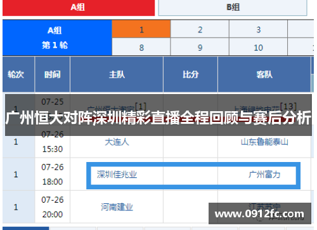Select round 10 in the round selector
The width and height of the screenshot is (317, 230).
258,47
